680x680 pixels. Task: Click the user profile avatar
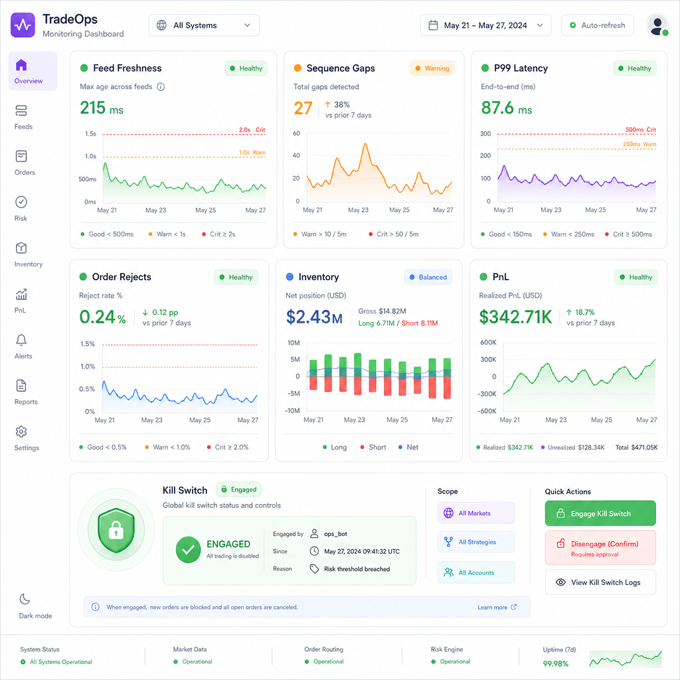coord(657,25)
